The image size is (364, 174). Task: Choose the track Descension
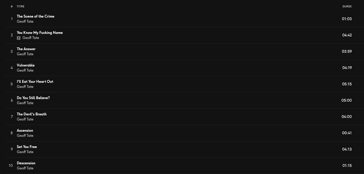pyautogui.click(x=26, y=163)
